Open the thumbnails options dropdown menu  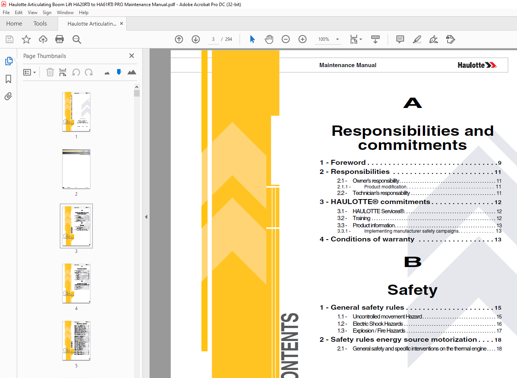coord(29,72)
